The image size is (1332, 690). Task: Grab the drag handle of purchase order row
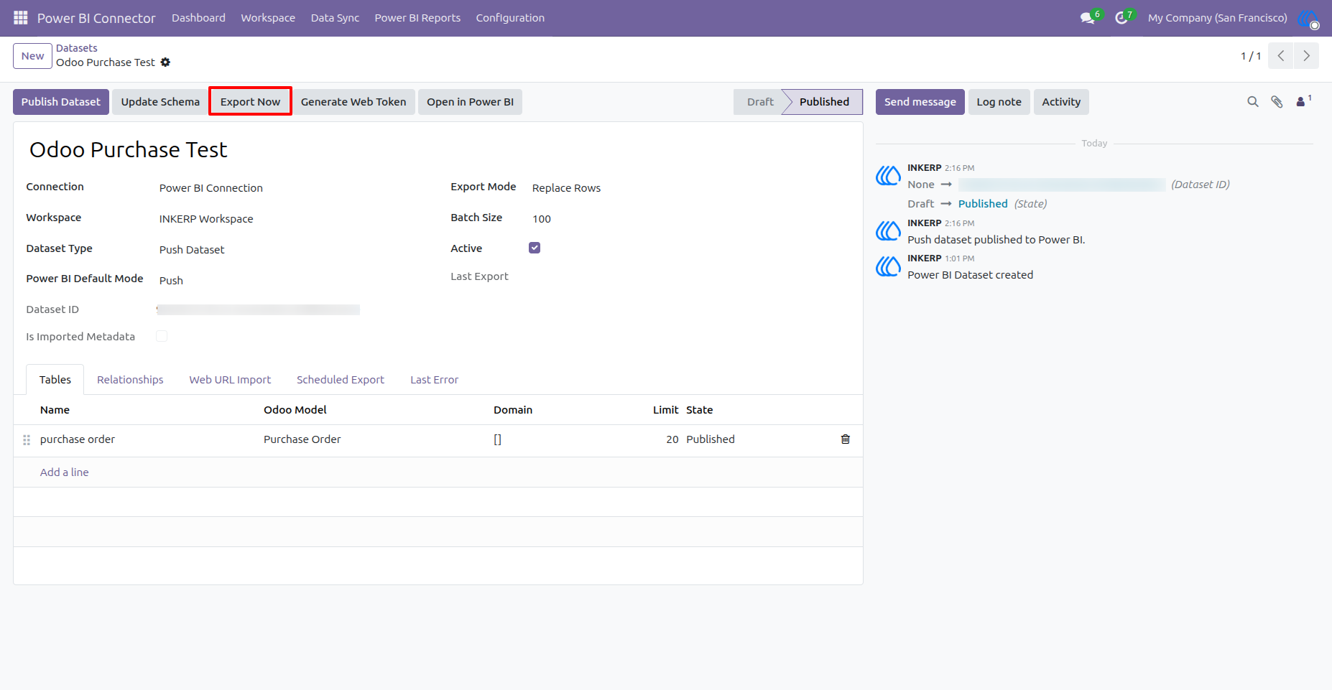pyautogui.click(x=27, y=440)
